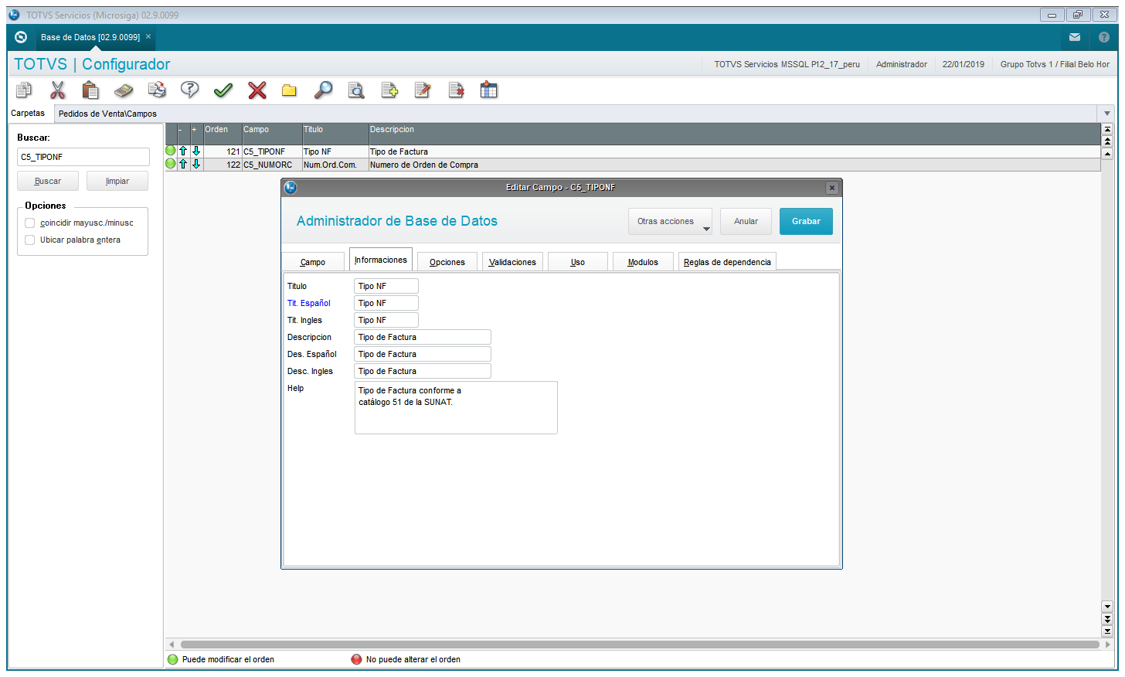Screen dimensions: 1125x677
Task: Select the Carpetas tab
Action: (x=28, y=113)
